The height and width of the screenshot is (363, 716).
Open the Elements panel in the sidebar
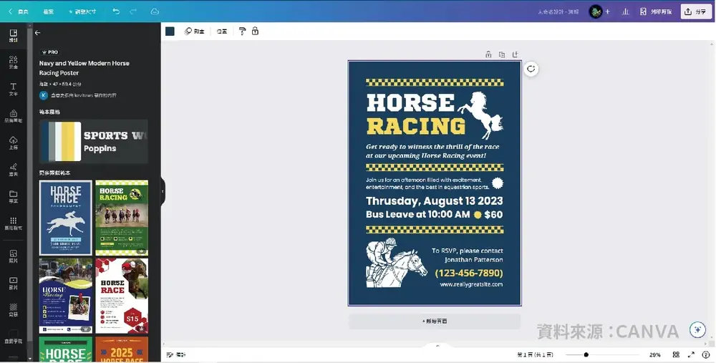pos(13,62)
